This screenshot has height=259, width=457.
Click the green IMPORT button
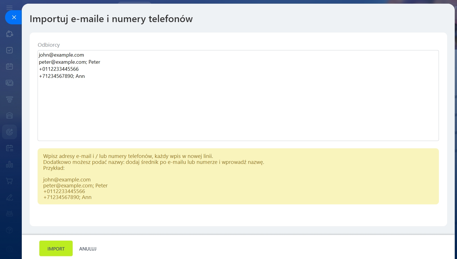(x=56, y=249)
